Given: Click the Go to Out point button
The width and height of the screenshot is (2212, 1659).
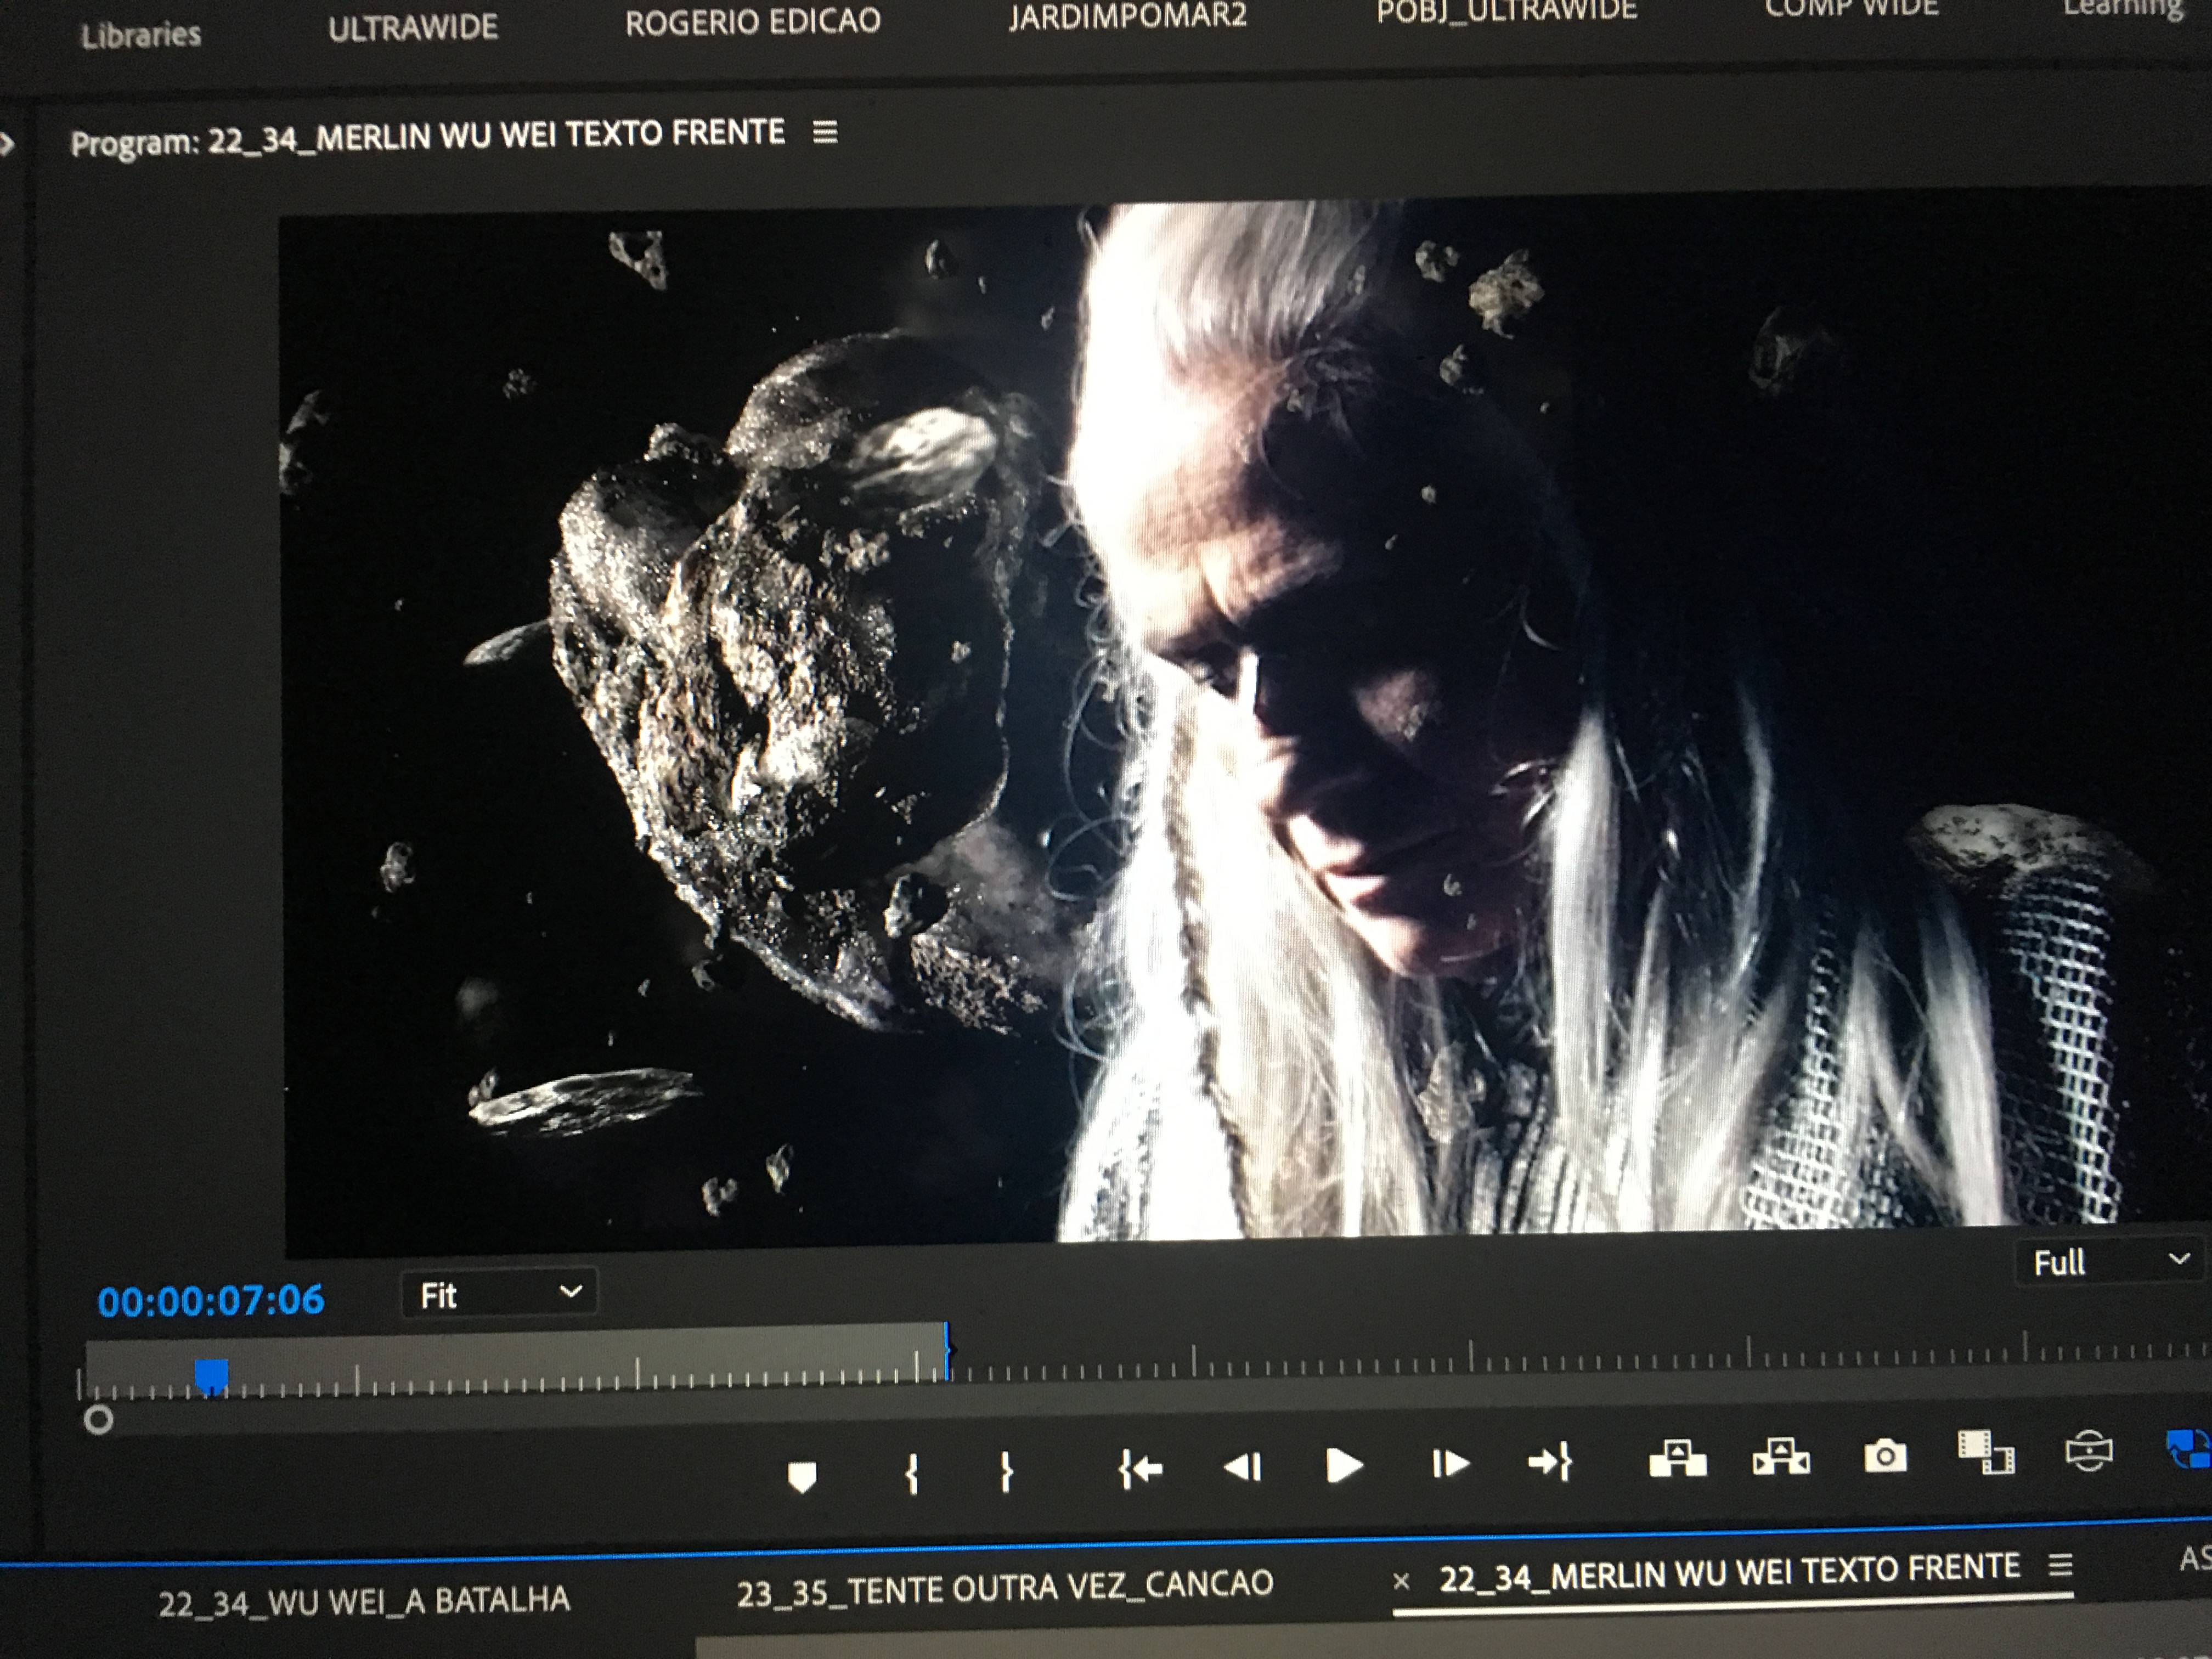Looking at the screenshot, I should 1550,1463.
